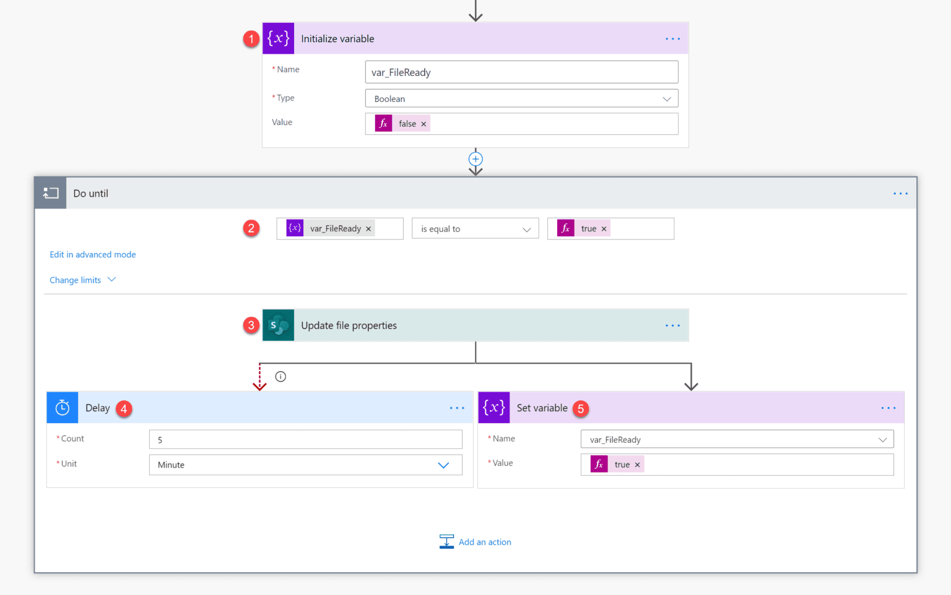Open the Type dropdown showing Boolean
This screenshot has width=951, height=595.
(x=667, y=98)
